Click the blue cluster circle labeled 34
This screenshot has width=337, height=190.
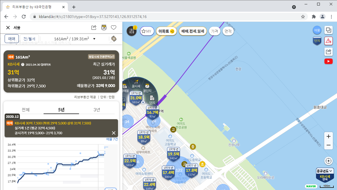[127, 121]
